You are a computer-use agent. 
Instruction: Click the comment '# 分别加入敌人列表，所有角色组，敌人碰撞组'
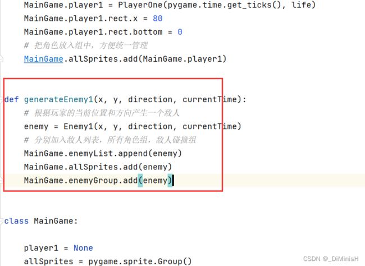[x=110, y=140]
